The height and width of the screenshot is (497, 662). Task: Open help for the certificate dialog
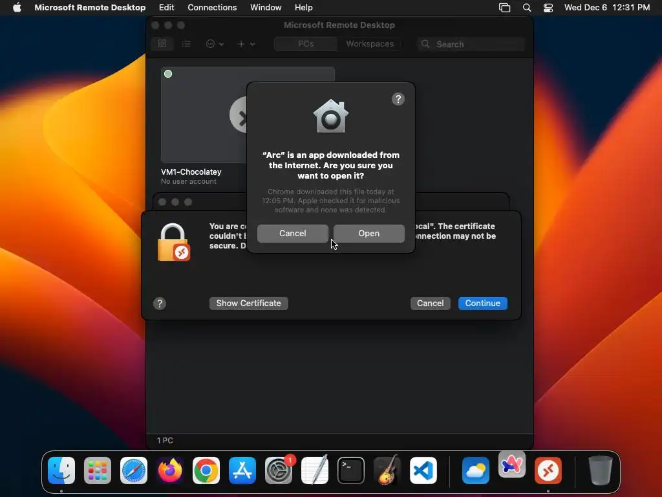pos(160,304)
